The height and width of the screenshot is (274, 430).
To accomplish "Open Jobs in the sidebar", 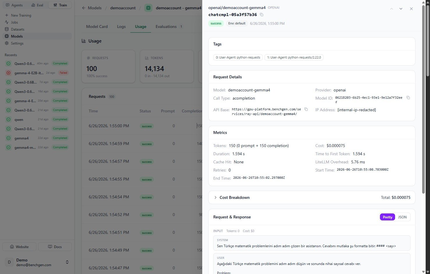I will (37, 22).
